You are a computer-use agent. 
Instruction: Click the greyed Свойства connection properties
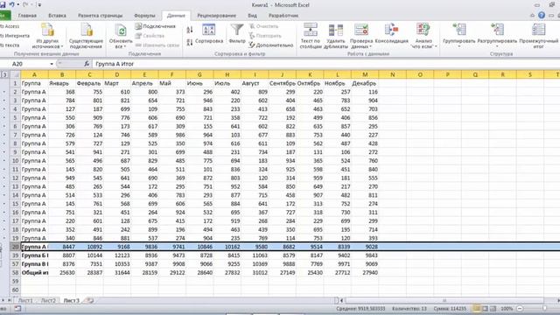coord(150,36)
